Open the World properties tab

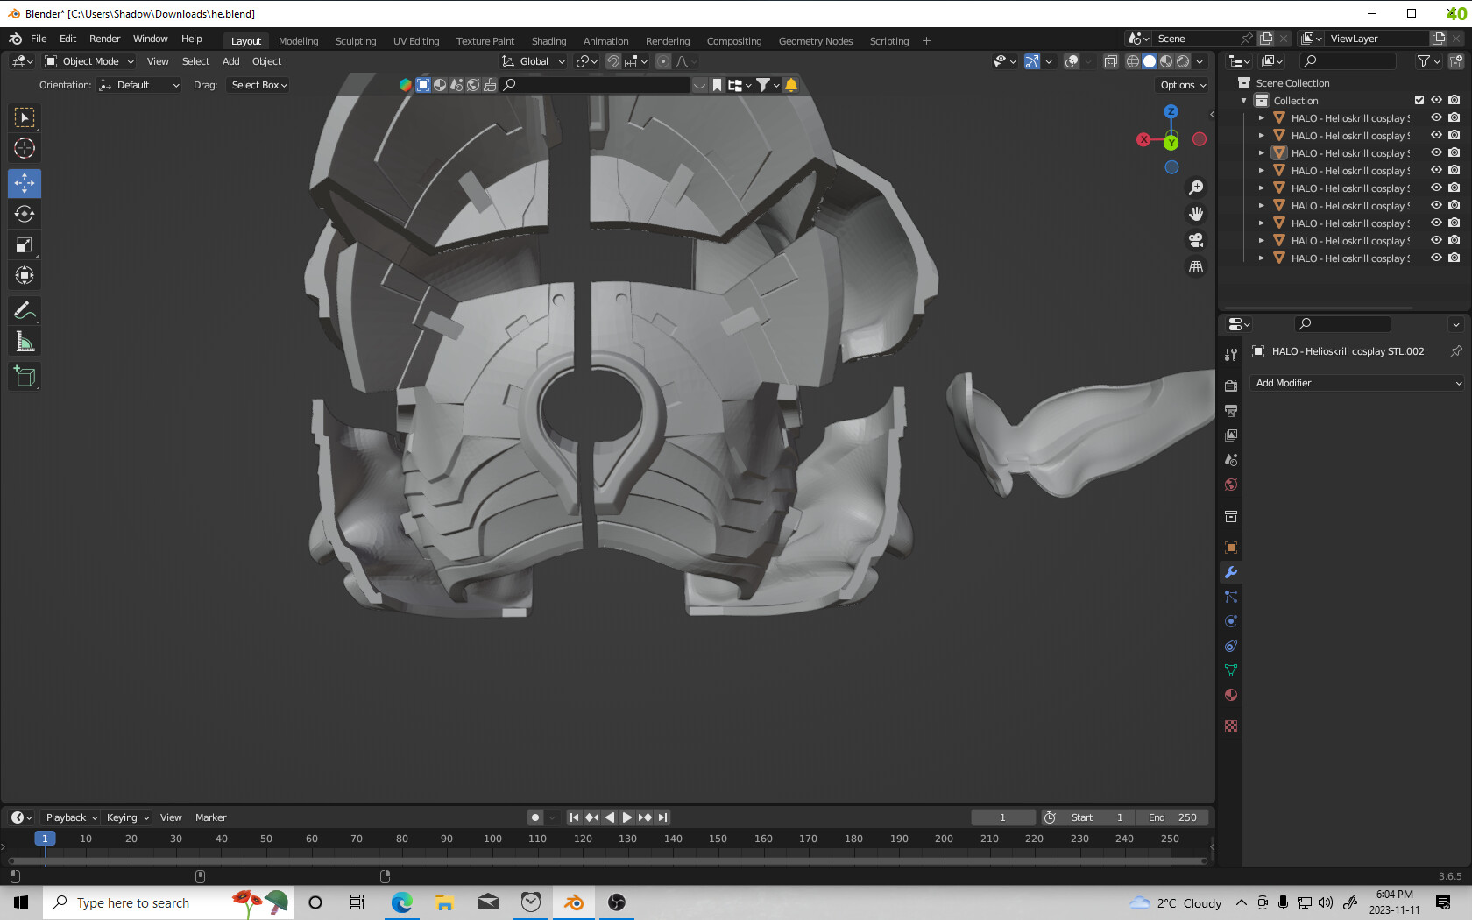[x=1231, y=485]
